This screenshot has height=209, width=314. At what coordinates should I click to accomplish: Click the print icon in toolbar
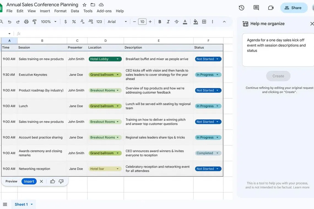tap(26, 22)
